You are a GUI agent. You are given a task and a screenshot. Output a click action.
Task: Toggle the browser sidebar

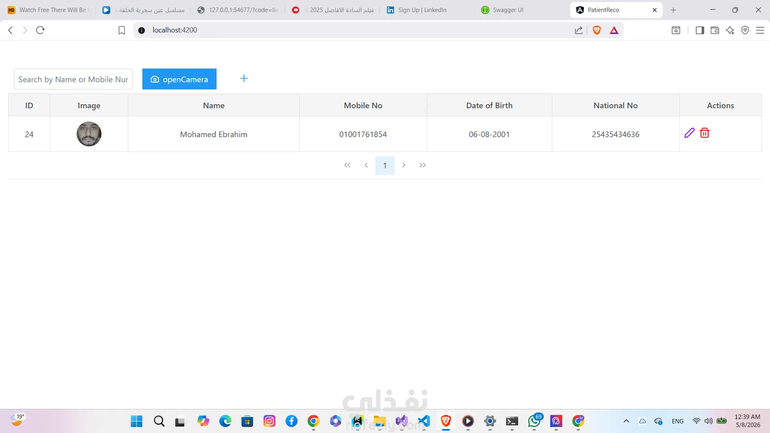(x=700, y=30)
